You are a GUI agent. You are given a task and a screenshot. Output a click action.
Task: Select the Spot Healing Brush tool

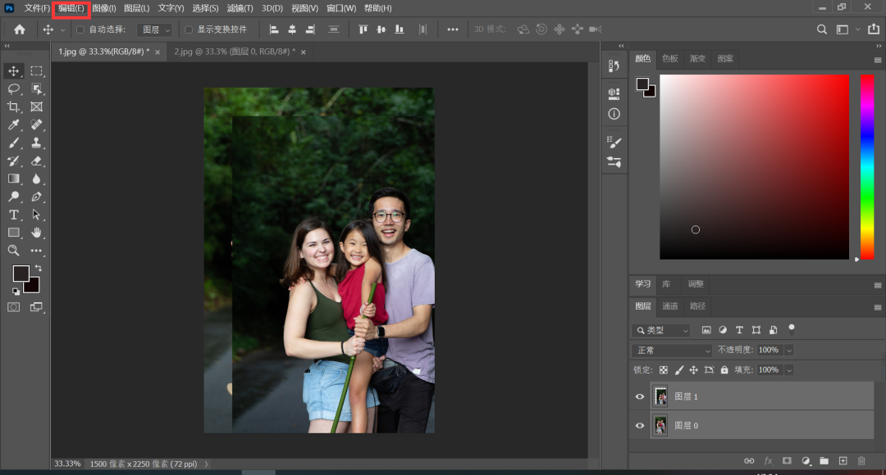(37, 124)
